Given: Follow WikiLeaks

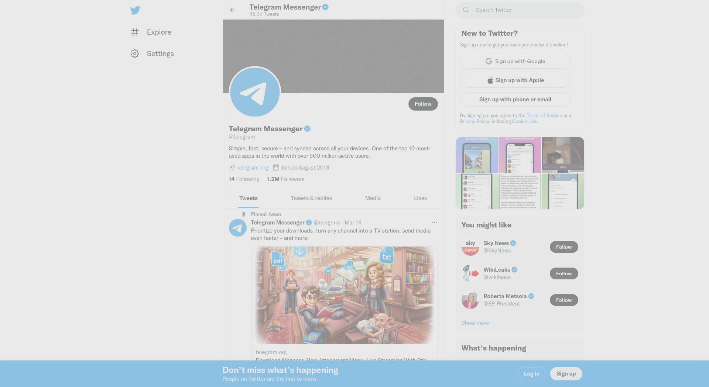Looking at the screenshot, I should tap(564, 273).
